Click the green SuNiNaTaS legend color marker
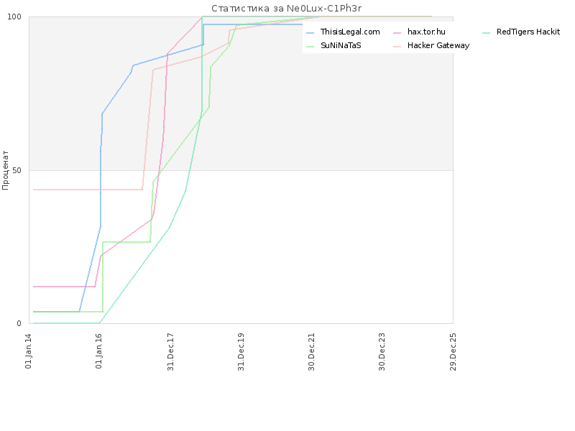The image size is (575, 431). [310, 47]
